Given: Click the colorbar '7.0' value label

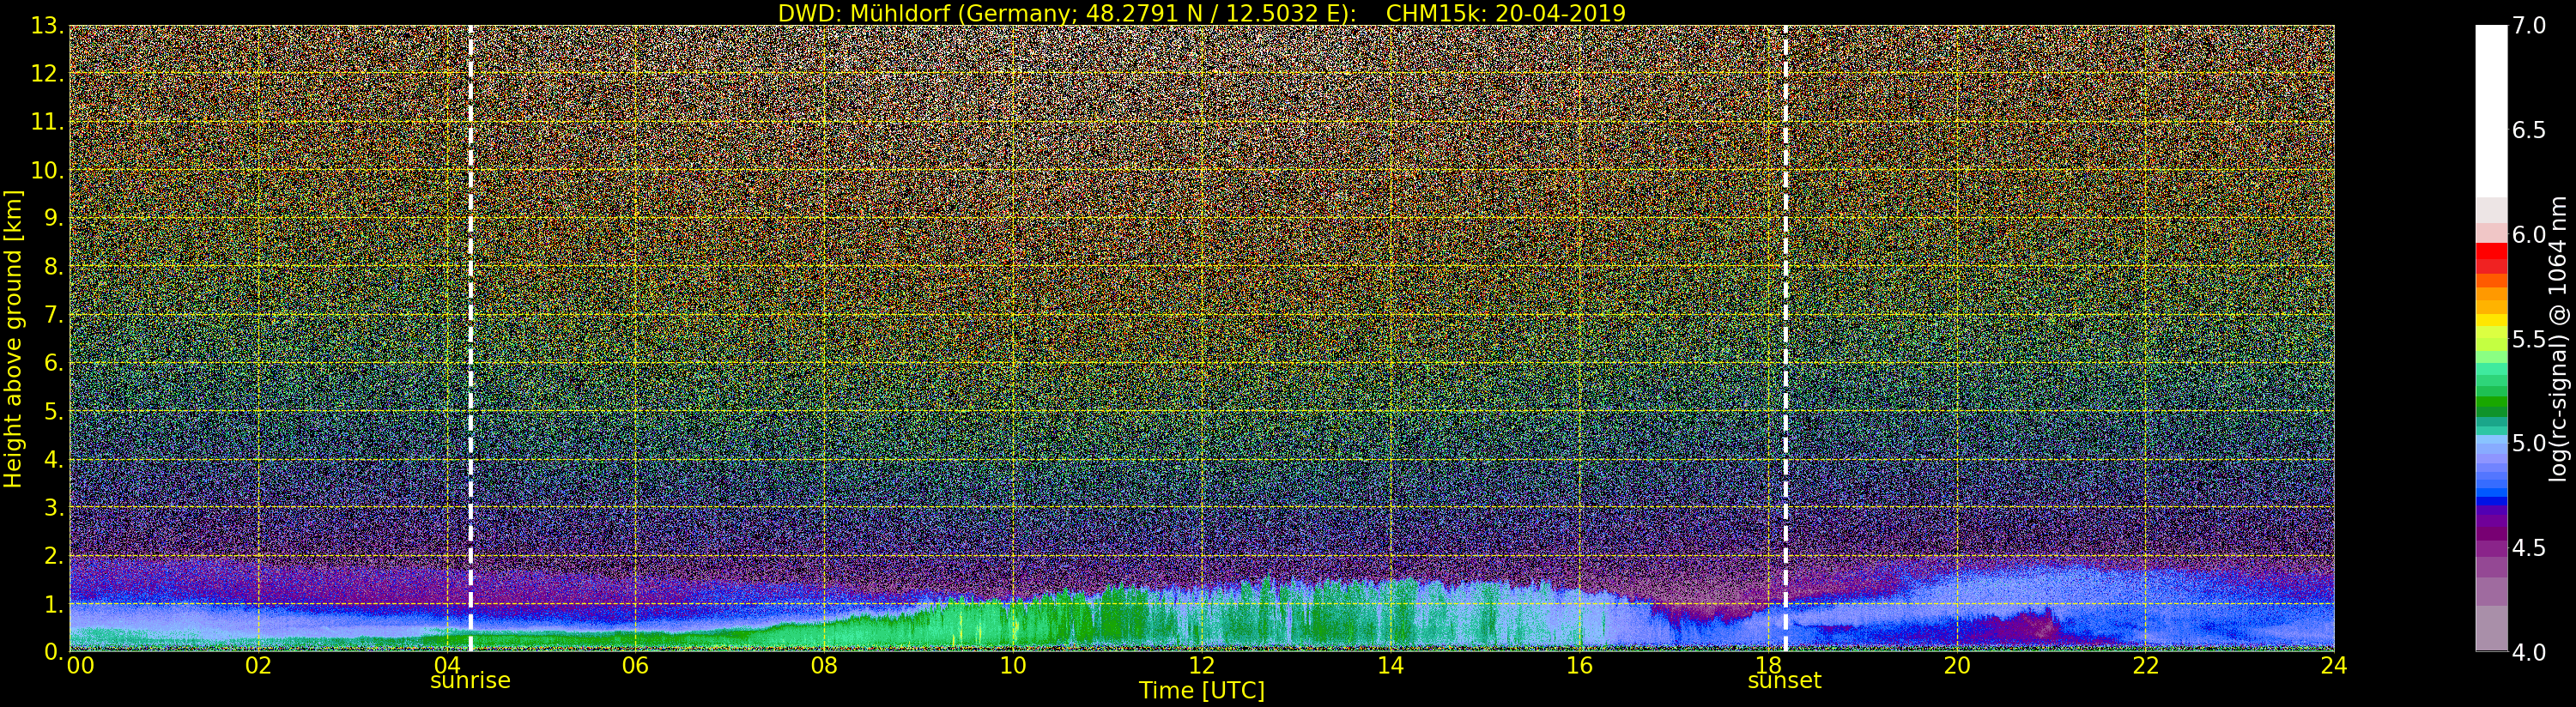Looking at the screenshot, I should 2529,26.
